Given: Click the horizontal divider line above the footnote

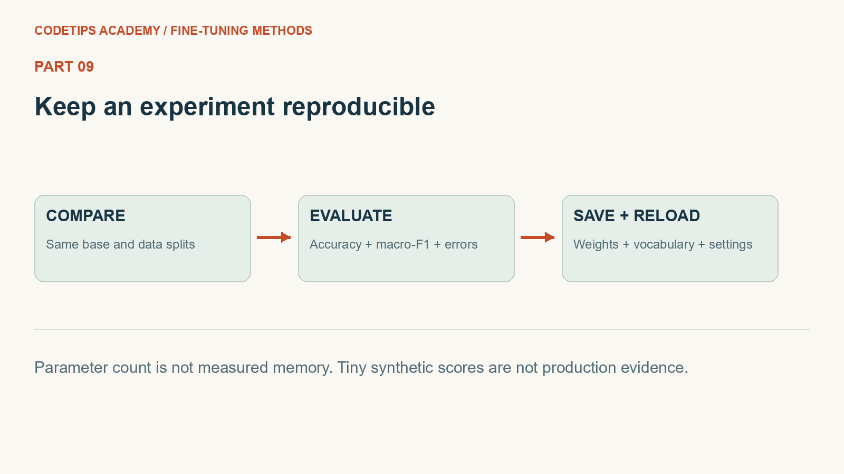Looking at the screenshot, I should click(x=422, y=330).
